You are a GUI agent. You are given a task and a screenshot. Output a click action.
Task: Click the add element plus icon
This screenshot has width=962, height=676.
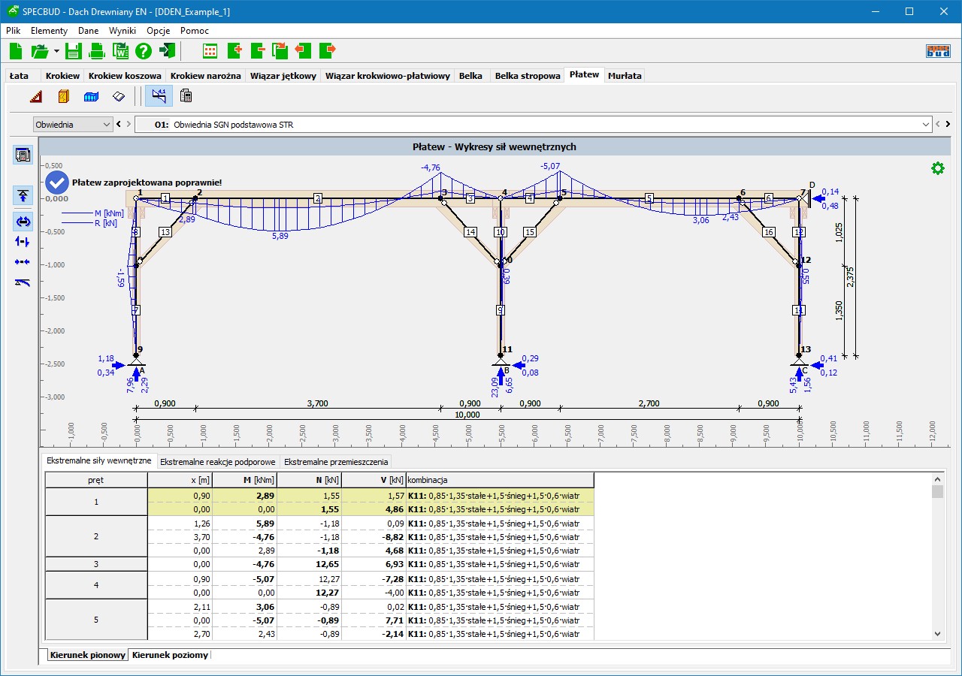tap(234, 51)
